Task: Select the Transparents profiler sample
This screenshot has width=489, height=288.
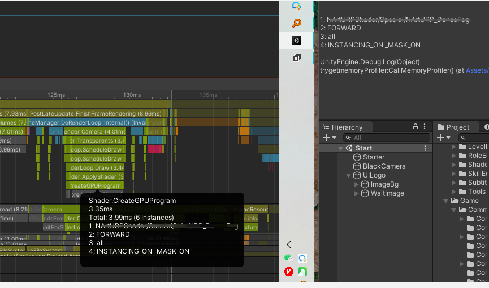Action: pyautogui.click(x=97, y=140)
